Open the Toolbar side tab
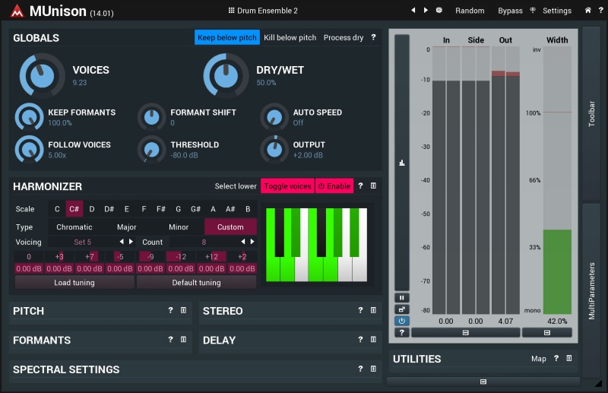This screenshot has height=393, width=608. pyautogui.click(x=591, y=114)
